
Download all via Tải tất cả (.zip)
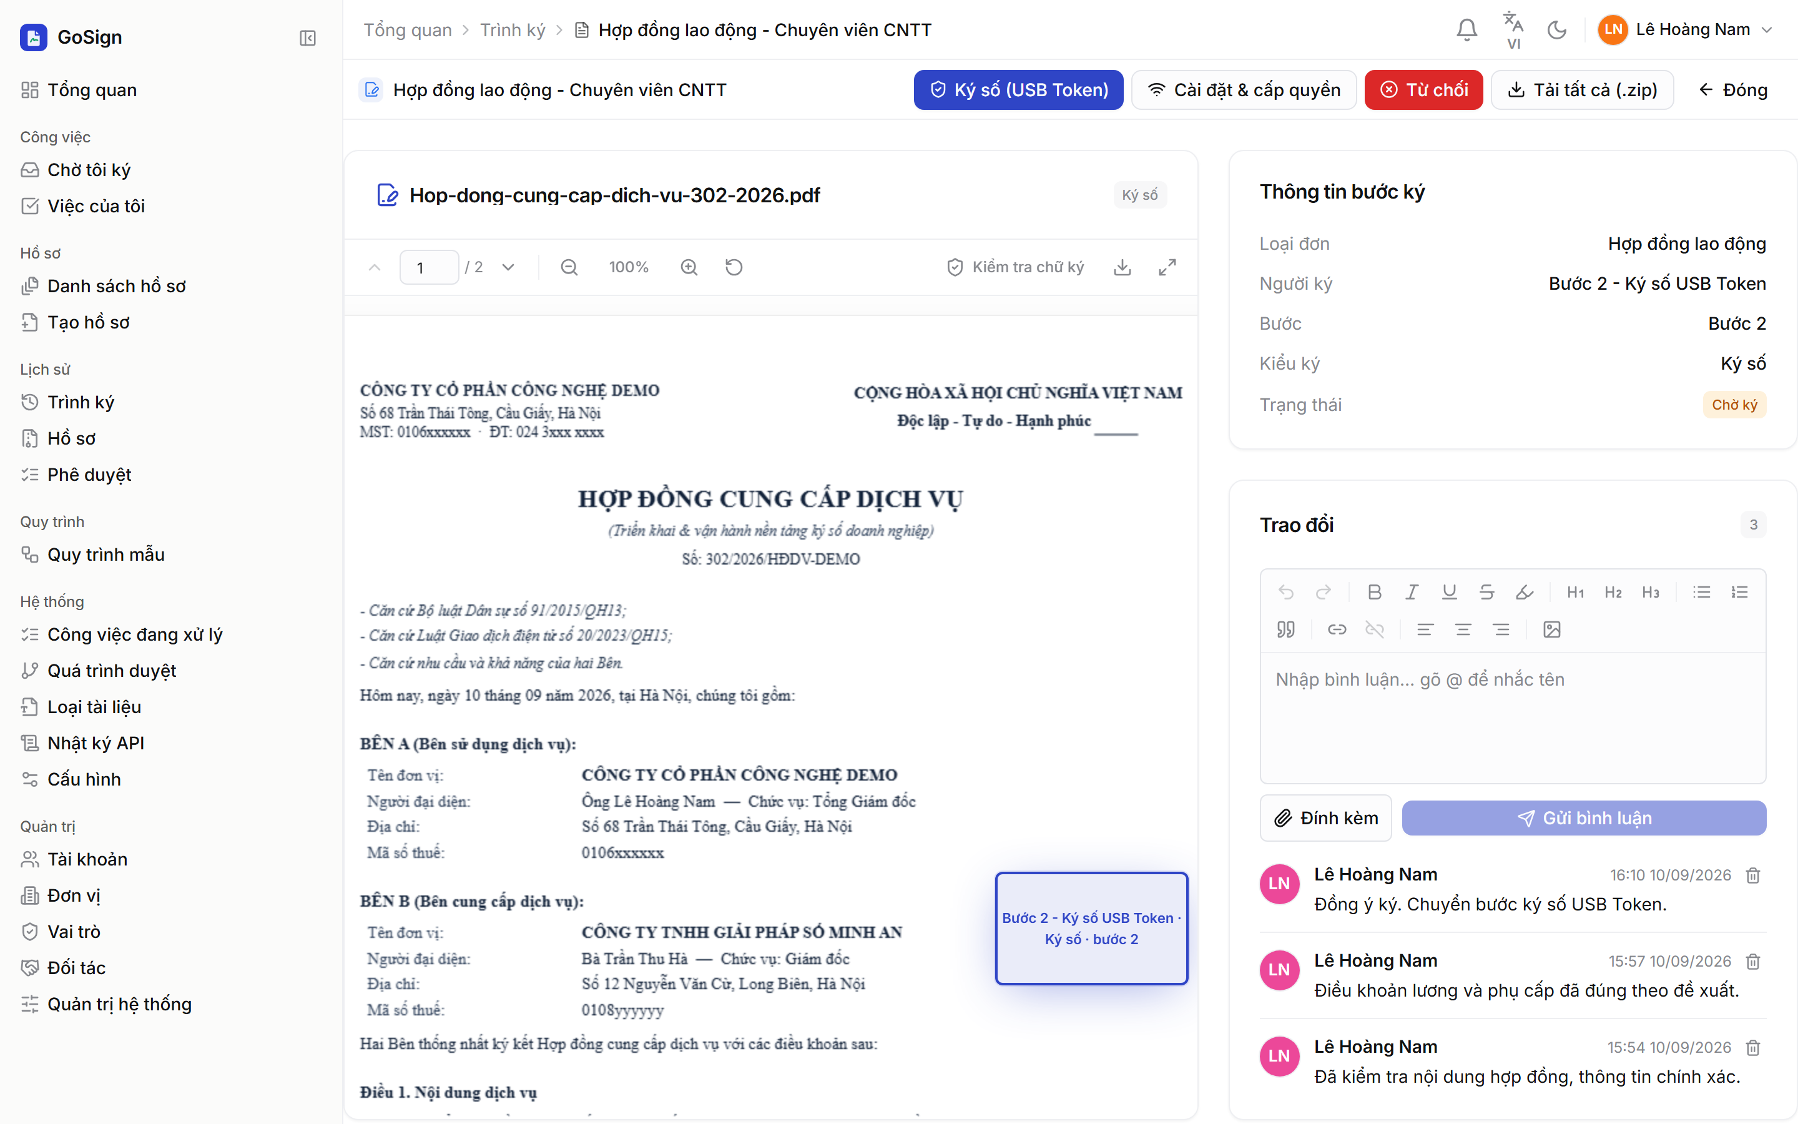(x=1582, y=90)
